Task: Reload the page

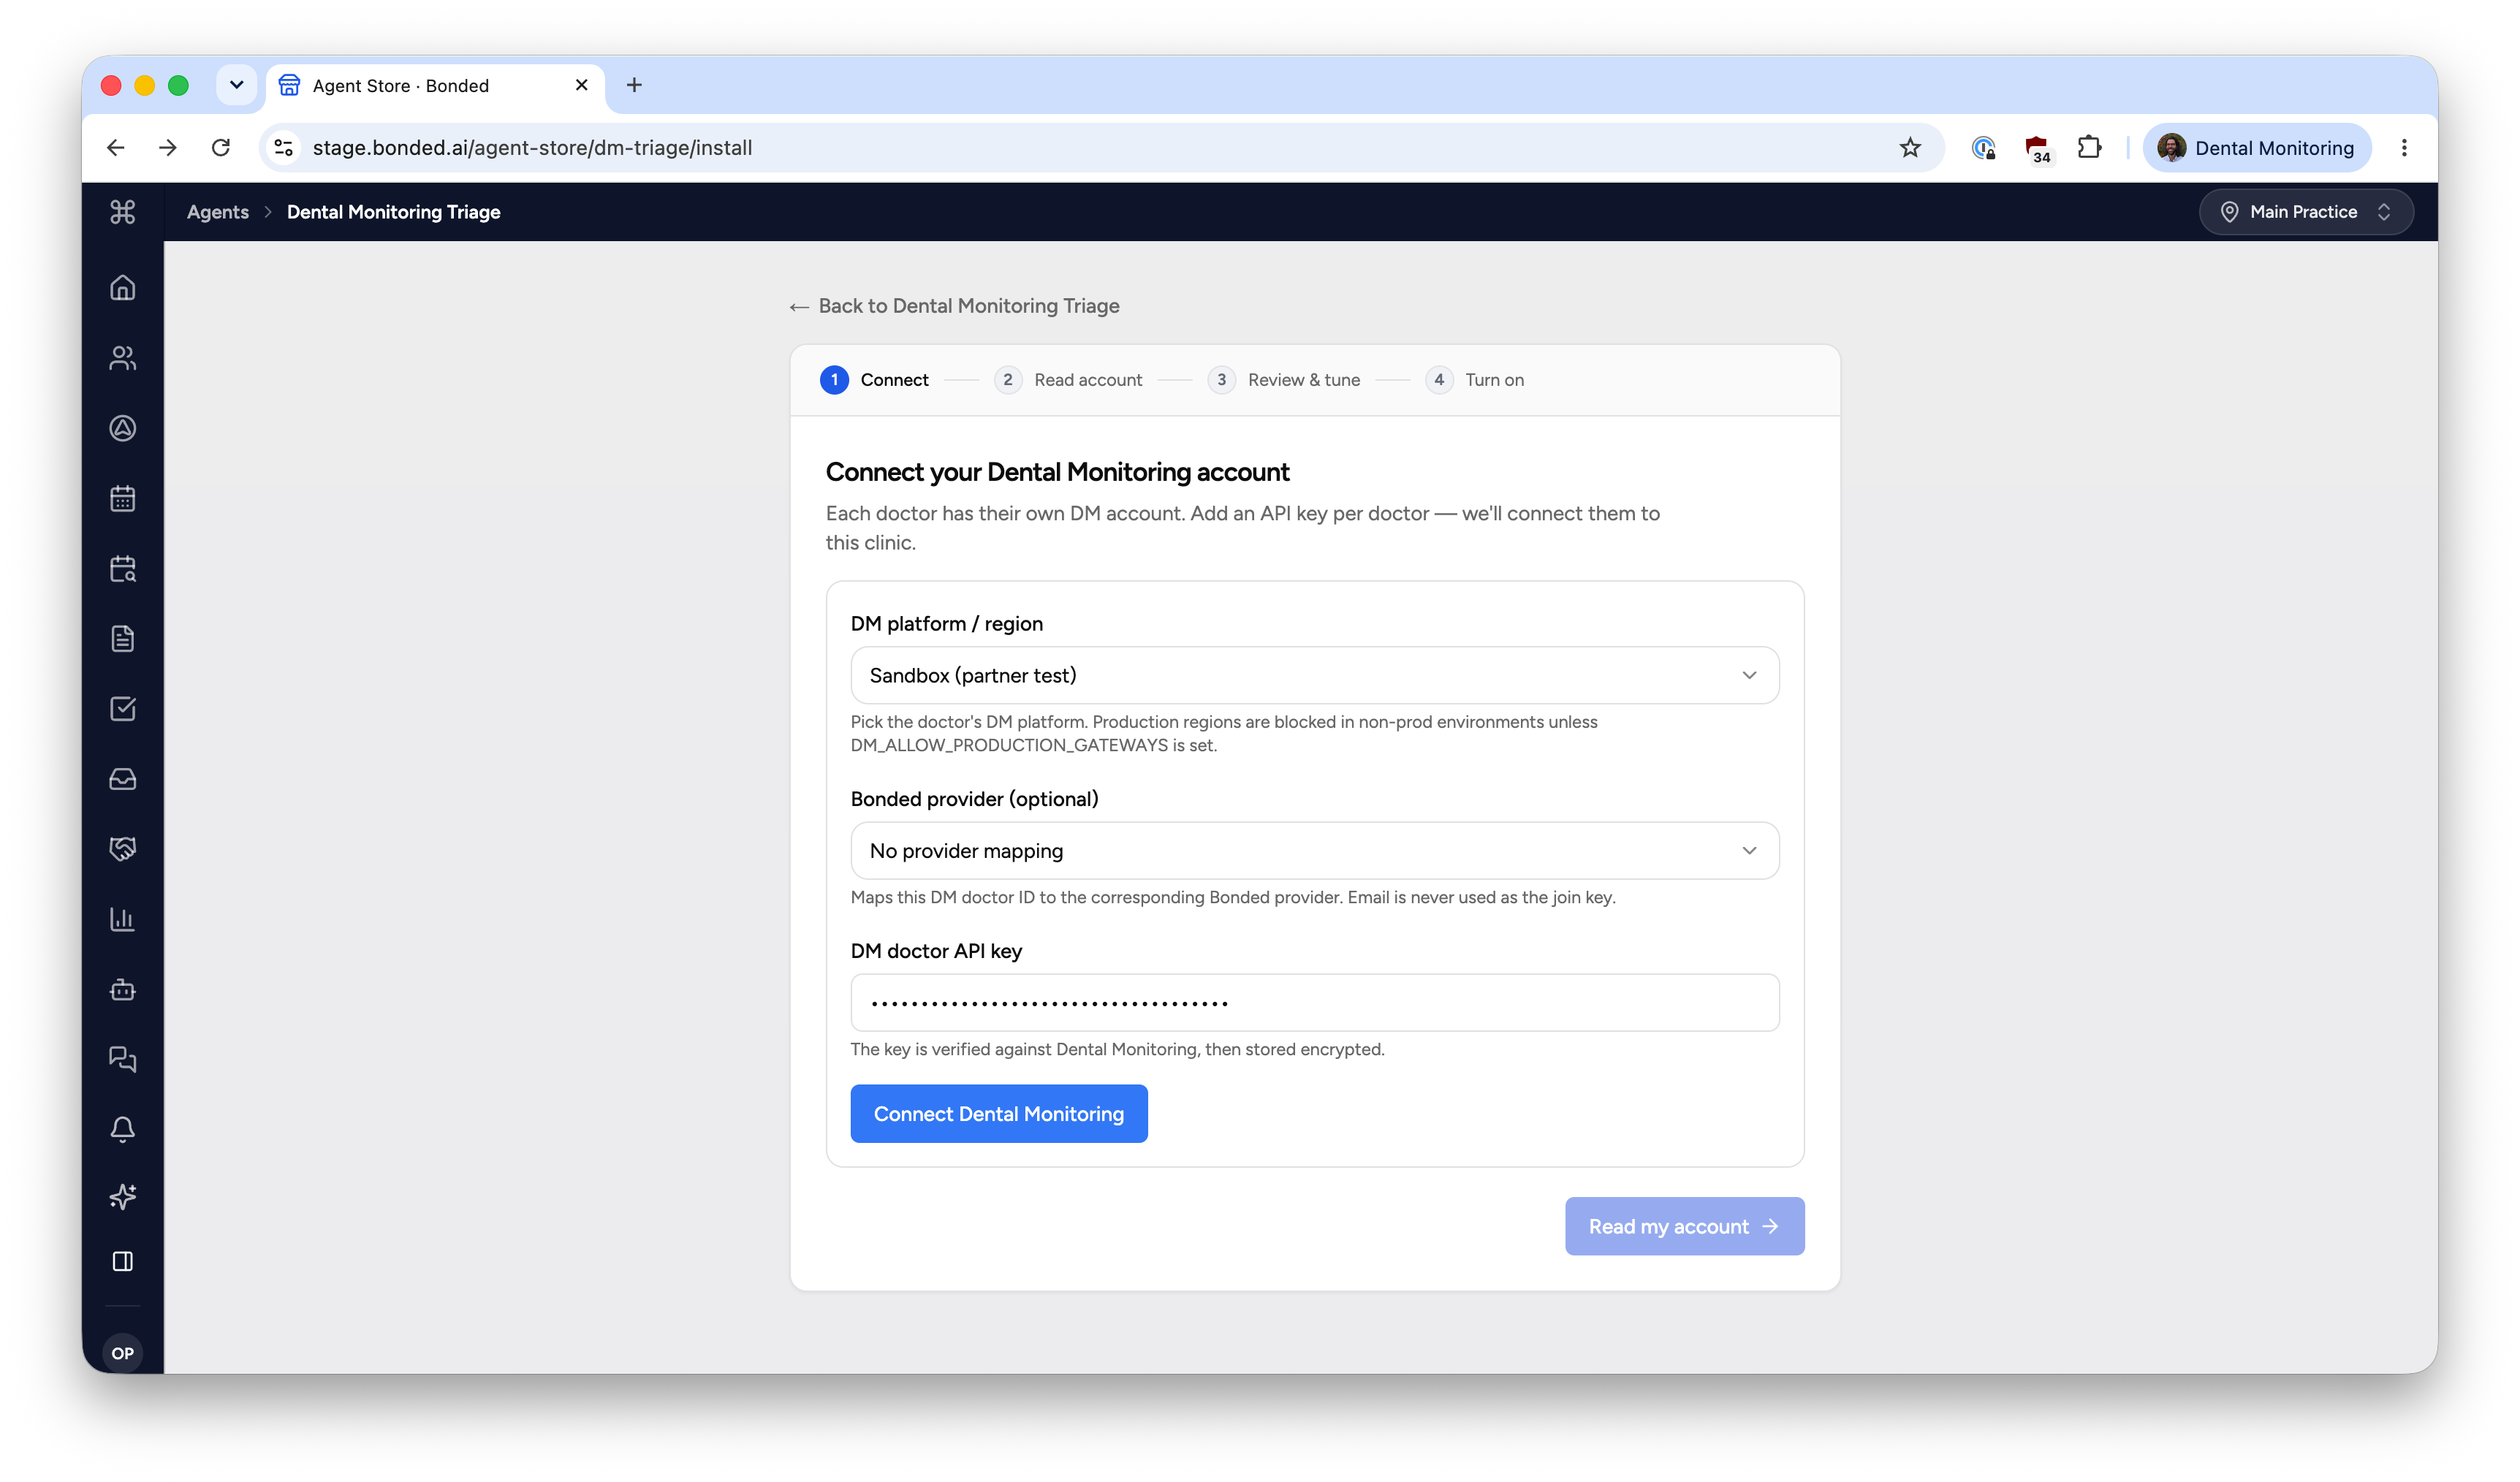Action: tap(221, 148)
